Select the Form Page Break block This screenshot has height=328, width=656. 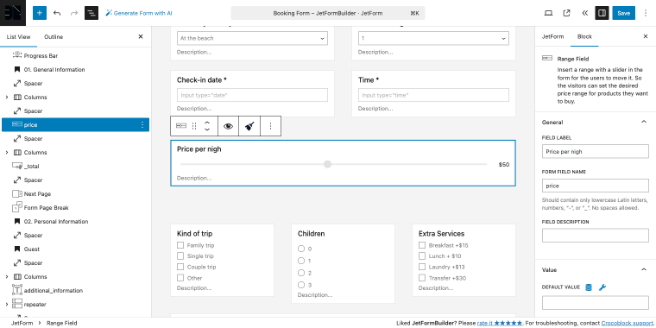(75, 207)
